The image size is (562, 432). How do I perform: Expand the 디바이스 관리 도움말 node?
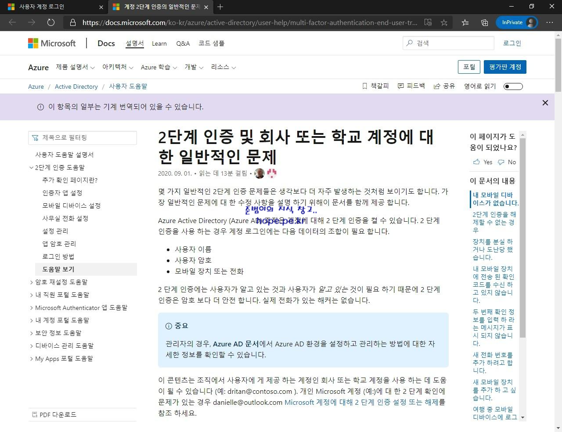point(31,346)
